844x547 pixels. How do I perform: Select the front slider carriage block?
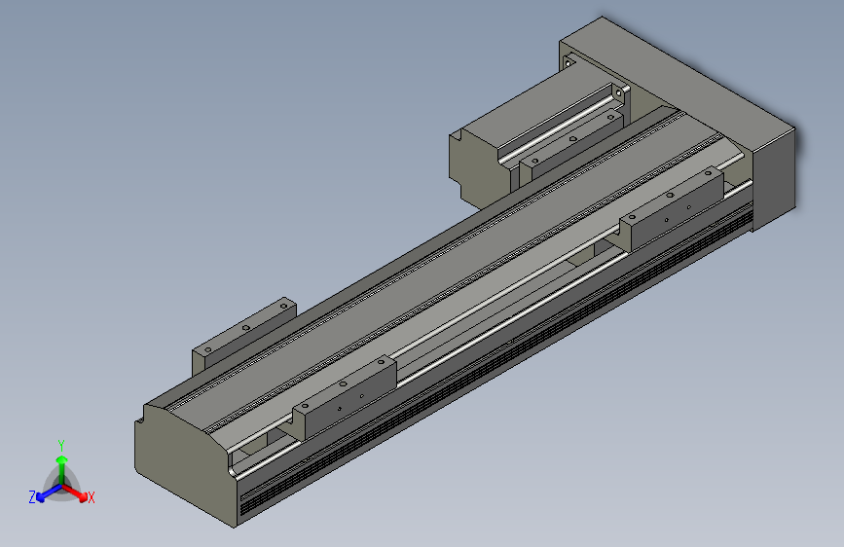(345, 398)
